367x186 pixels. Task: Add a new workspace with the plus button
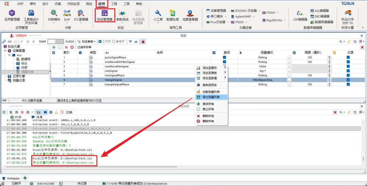[25, 178]
